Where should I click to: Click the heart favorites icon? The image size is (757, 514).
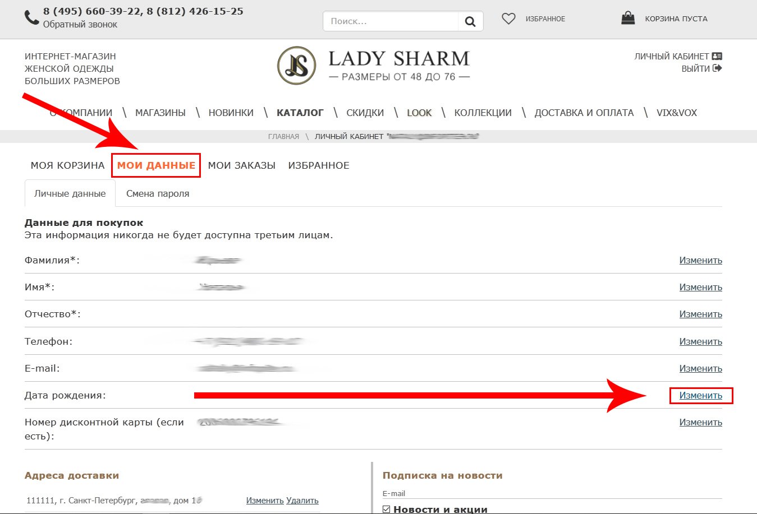pyautogui.click(x=508, y=19)
